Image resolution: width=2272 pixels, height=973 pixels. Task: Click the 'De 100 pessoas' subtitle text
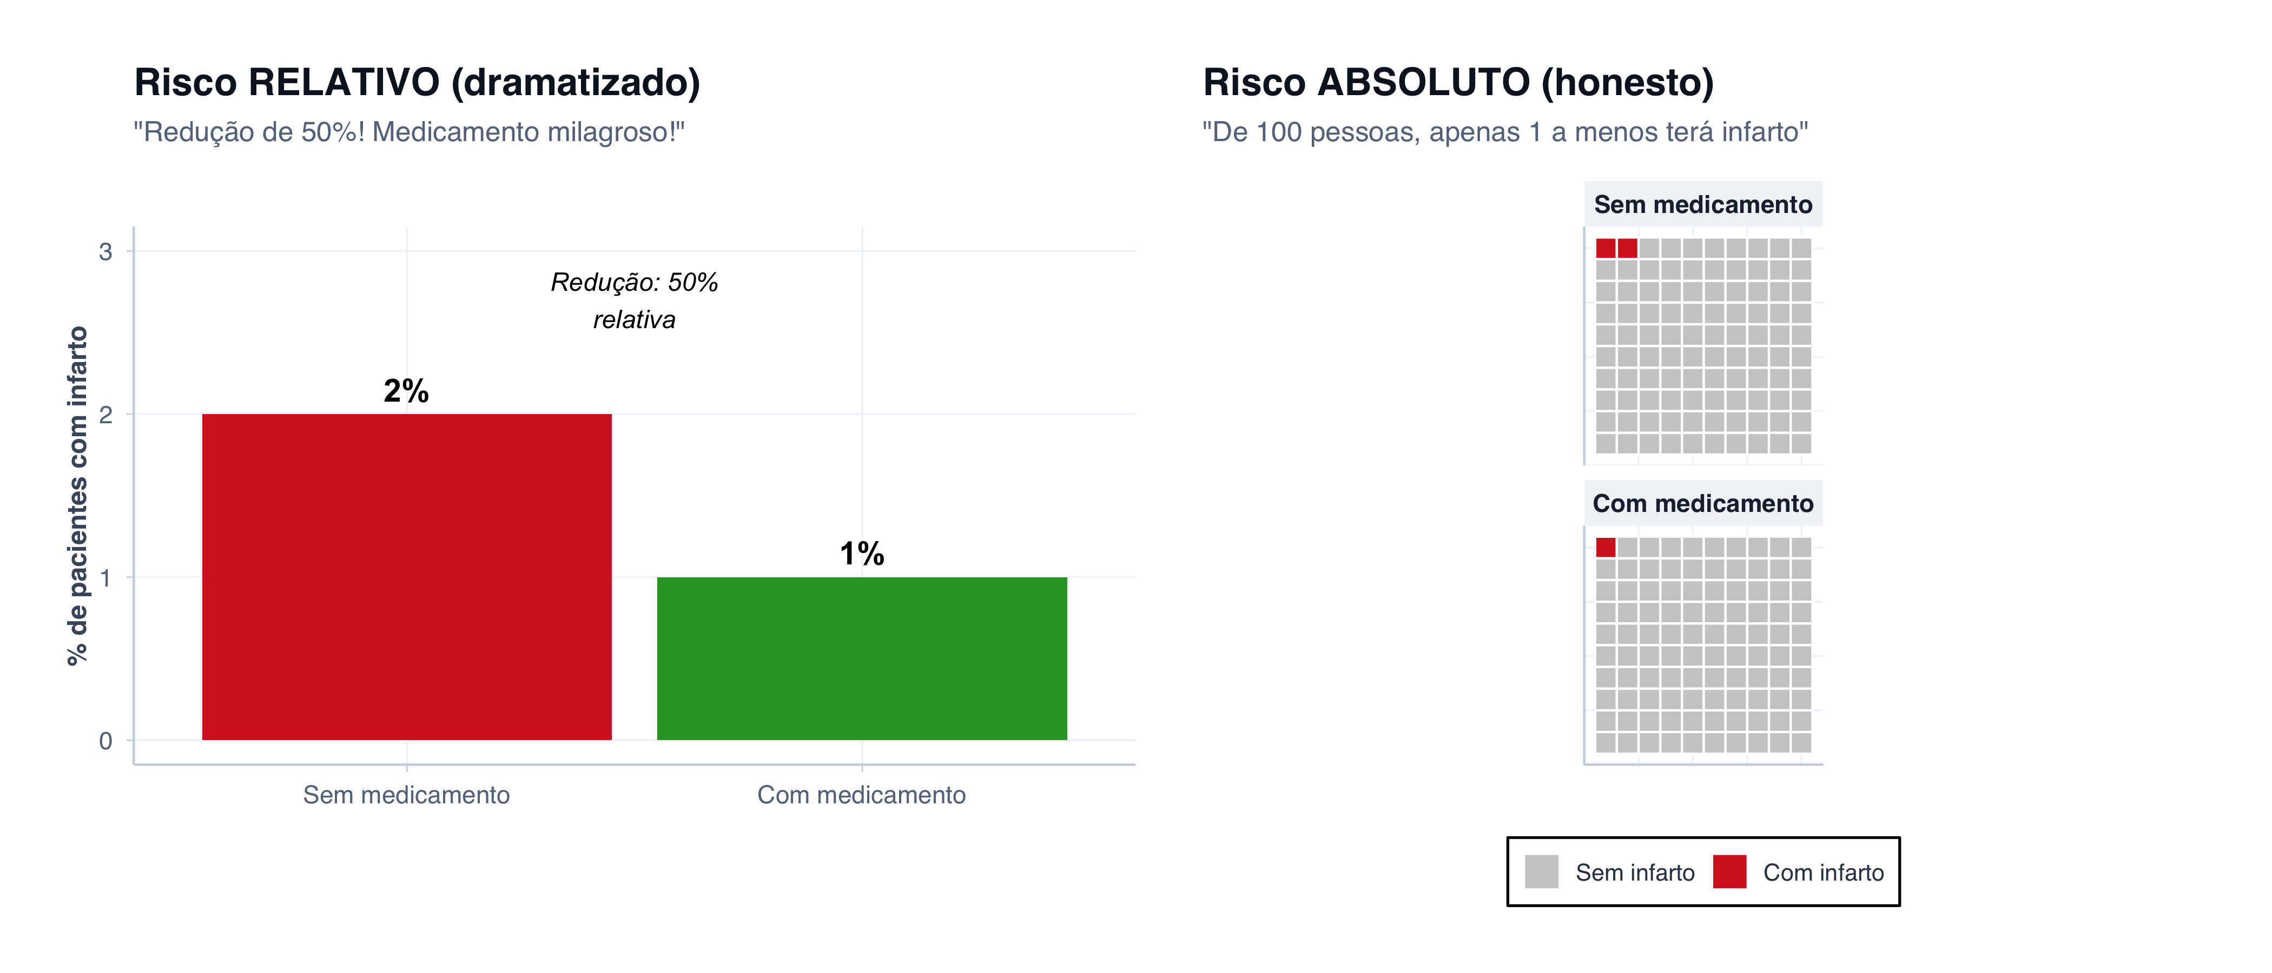1505,132
